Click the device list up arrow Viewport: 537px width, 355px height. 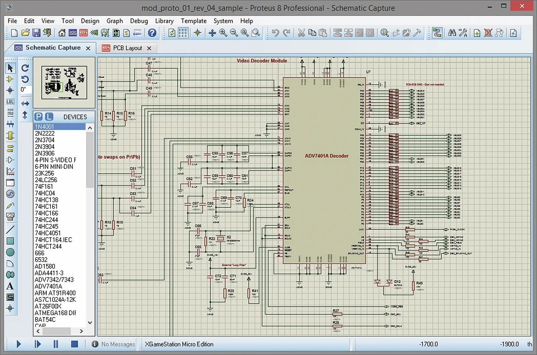coord(90,128)
